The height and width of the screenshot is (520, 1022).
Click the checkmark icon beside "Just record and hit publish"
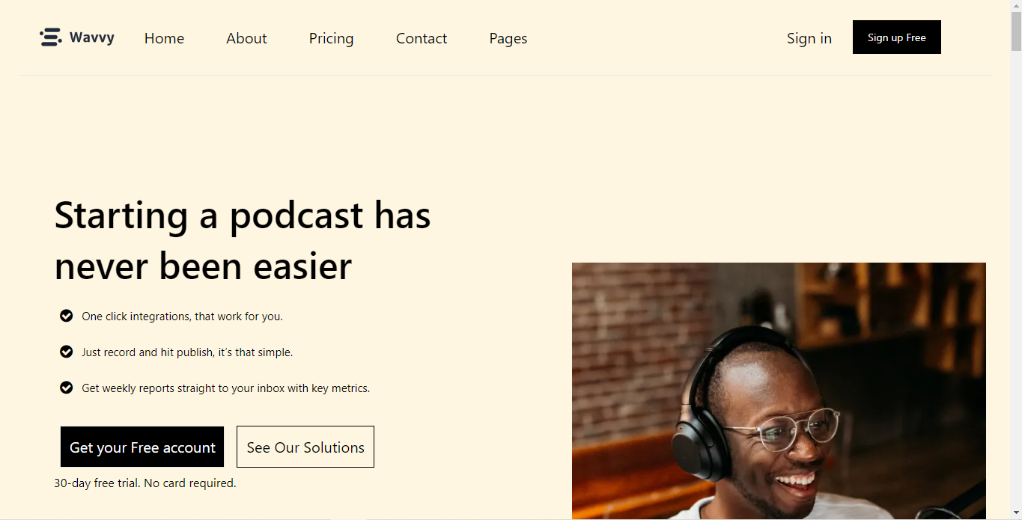pos(67,352)
